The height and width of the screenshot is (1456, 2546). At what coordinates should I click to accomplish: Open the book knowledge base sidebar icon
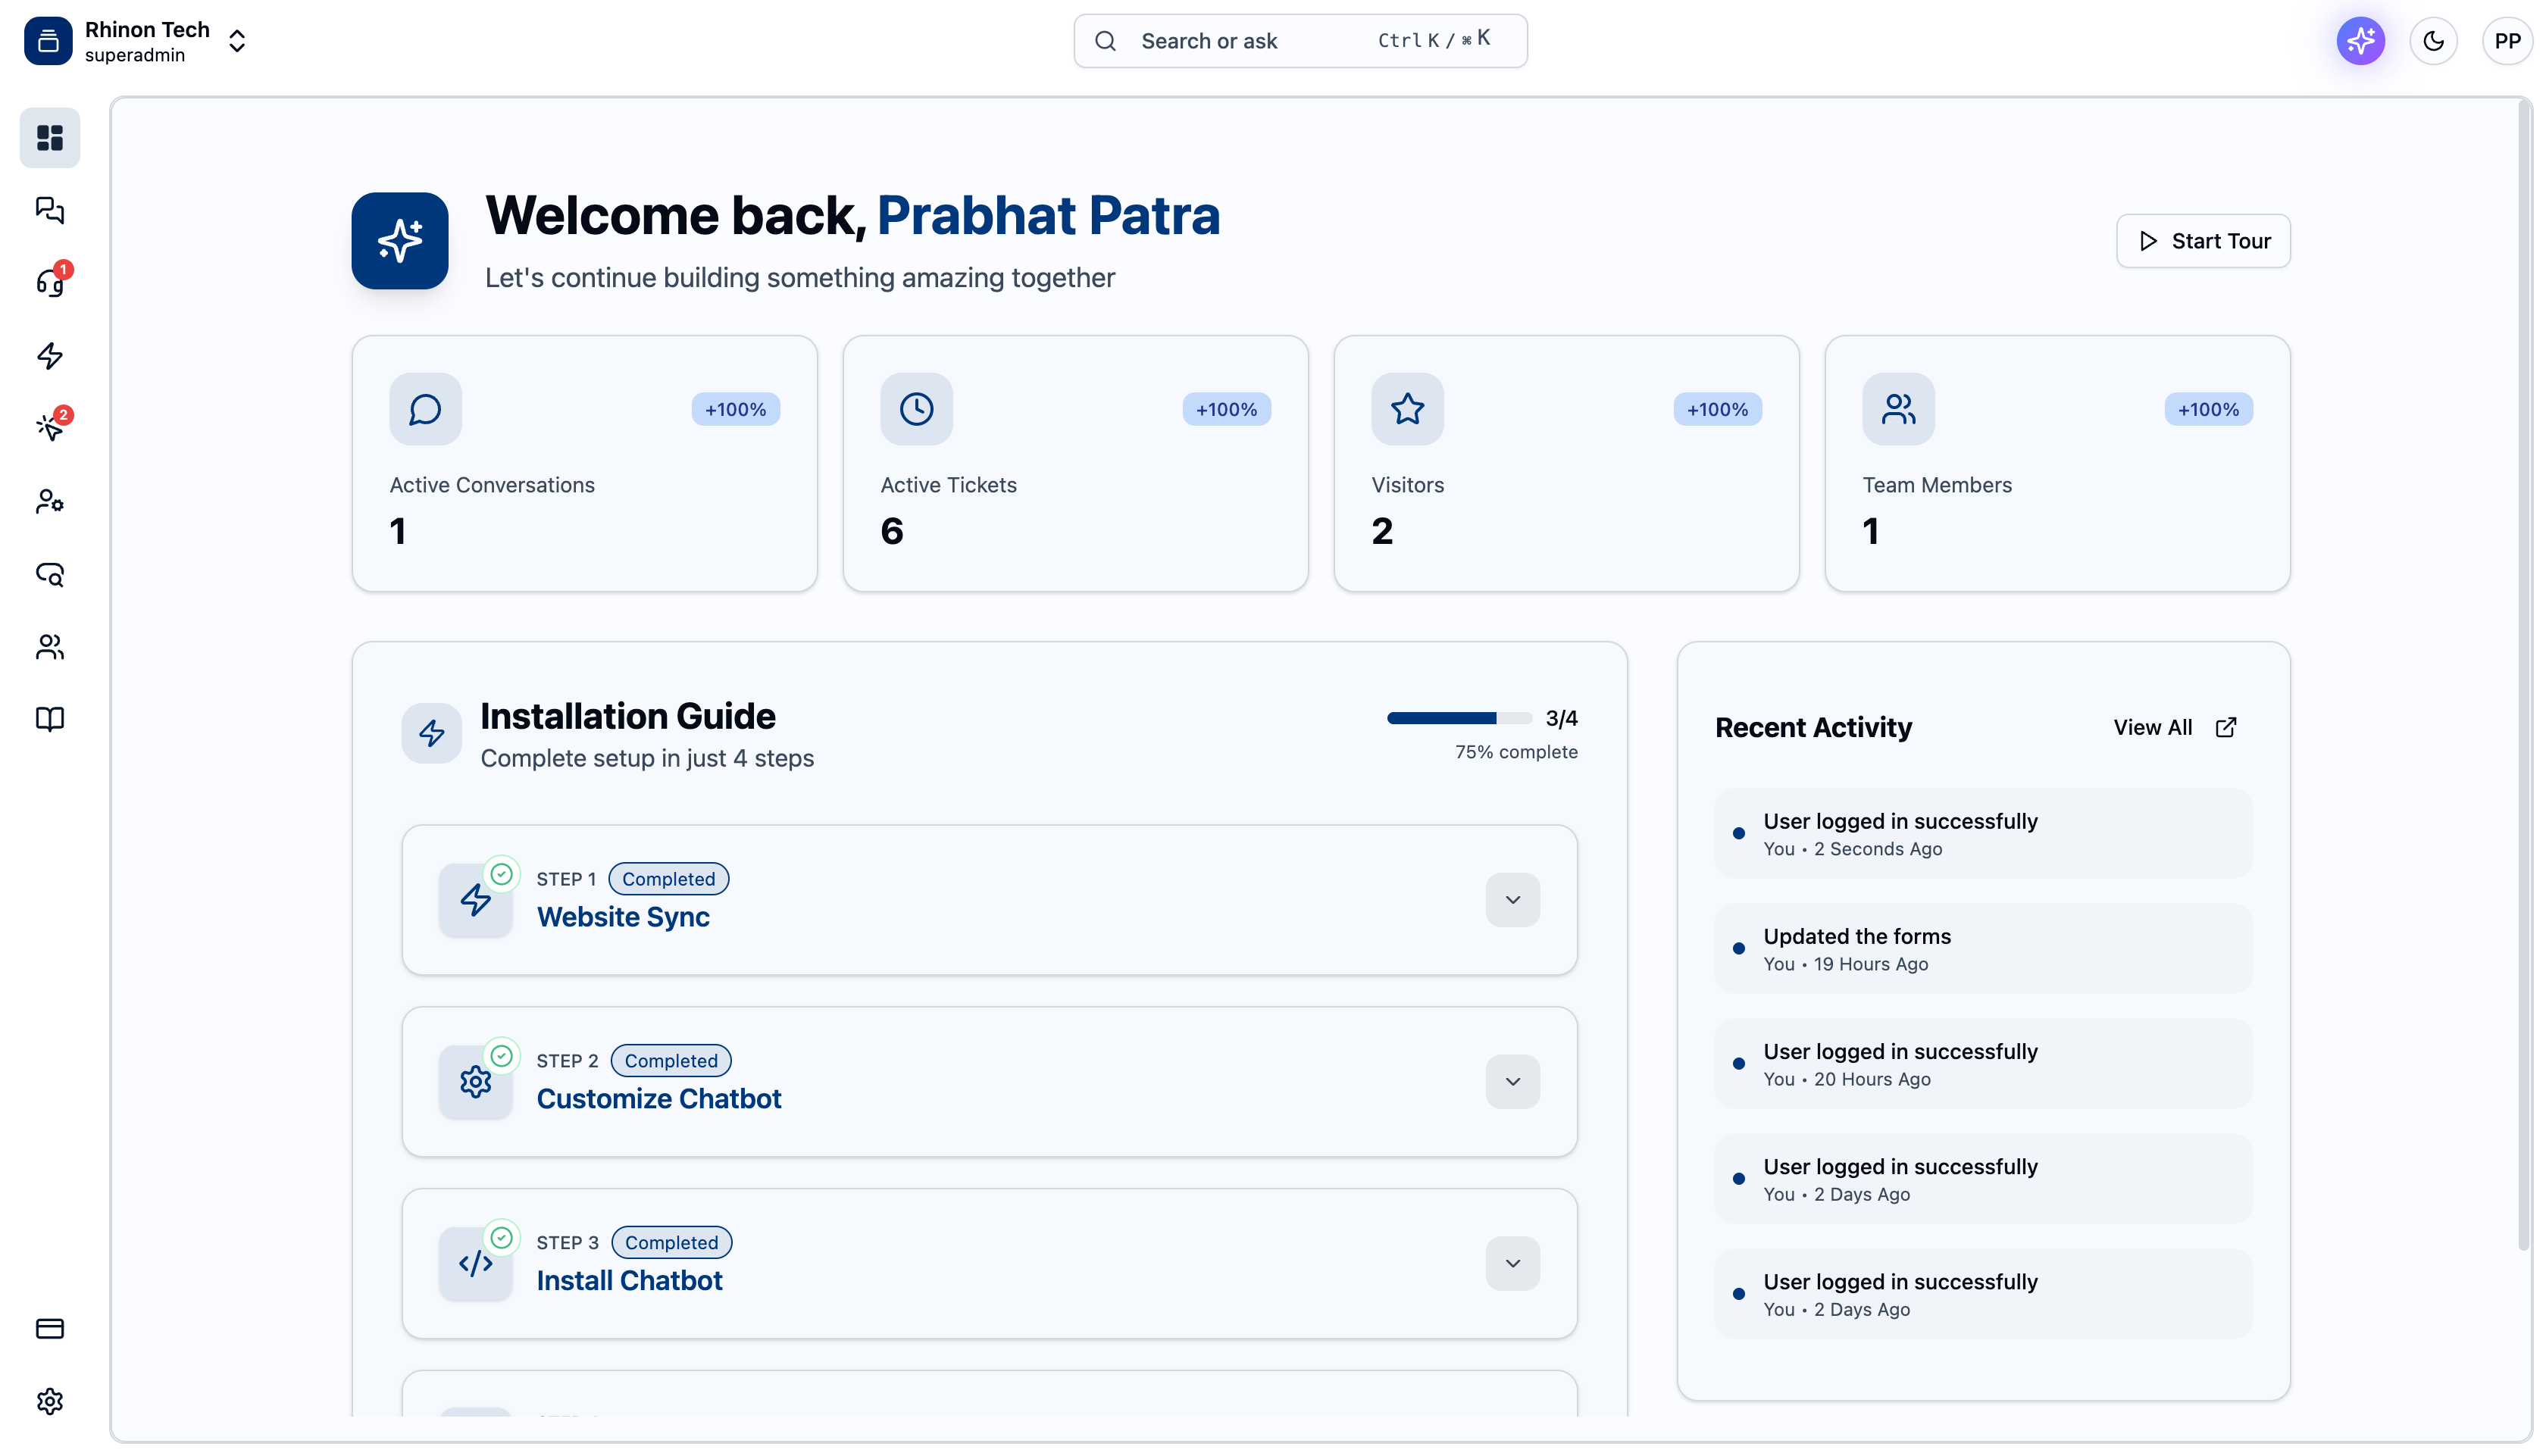pyautogui.click(x=49, y=719)
